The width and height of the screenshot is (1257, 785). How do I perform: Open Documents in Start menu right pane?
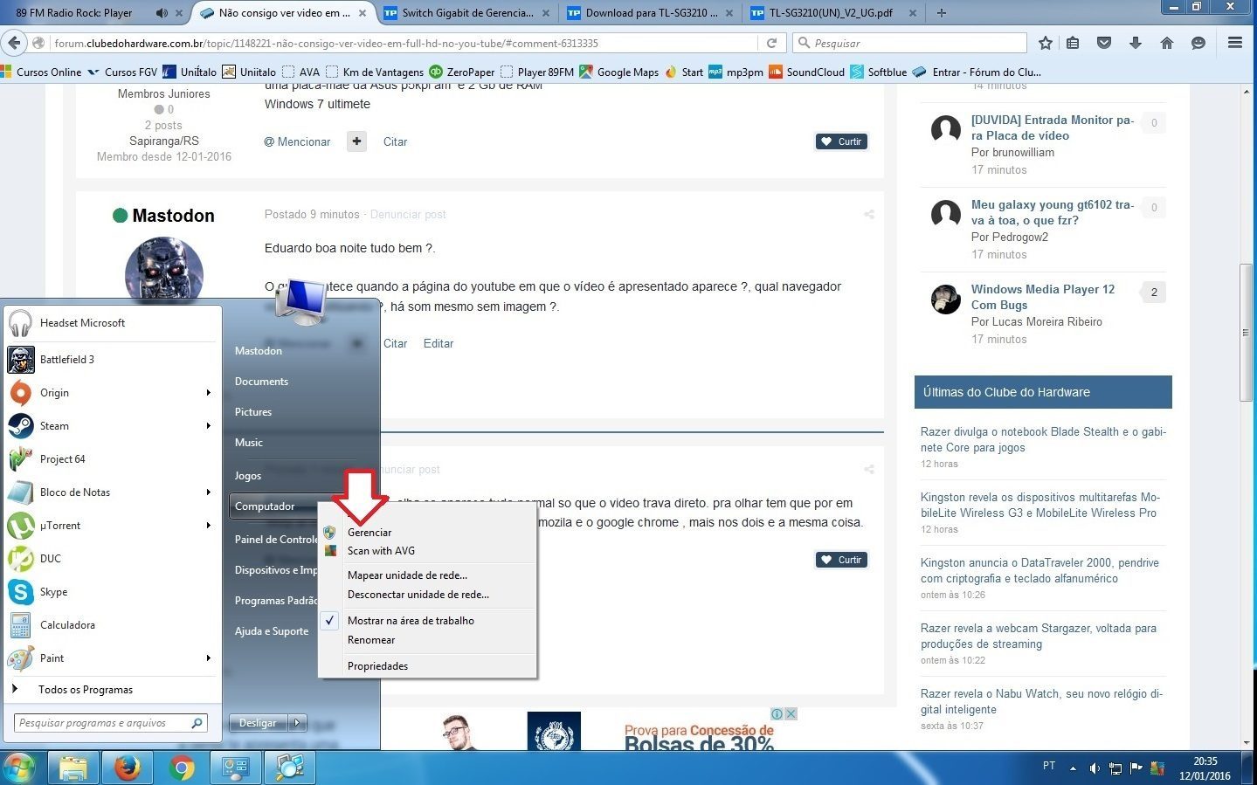261,382
